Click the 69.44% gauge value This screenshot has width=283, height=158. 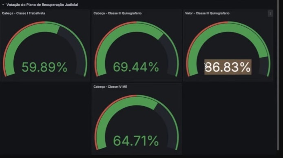[x=136, y=67]
